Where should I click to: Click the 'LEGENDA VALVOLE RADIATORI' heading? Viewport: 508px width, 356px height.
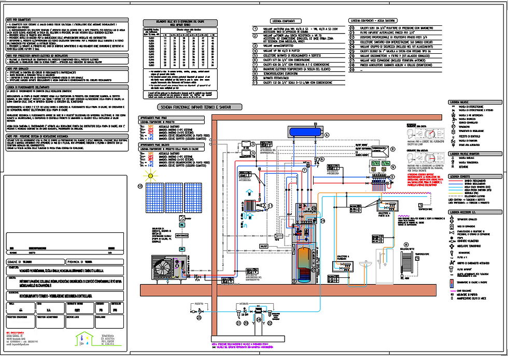click(x=475, y=154)
